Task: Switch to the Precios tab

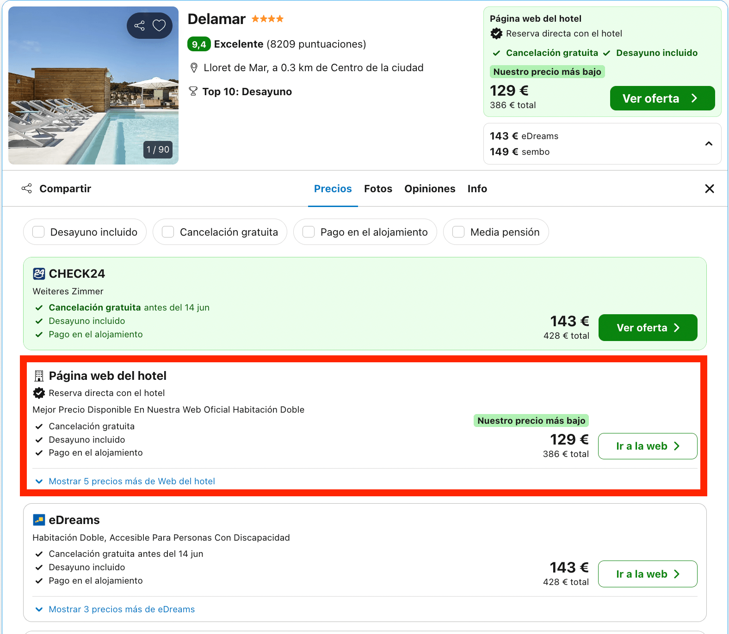Action: pyautogui.click(x=333, y=189)
